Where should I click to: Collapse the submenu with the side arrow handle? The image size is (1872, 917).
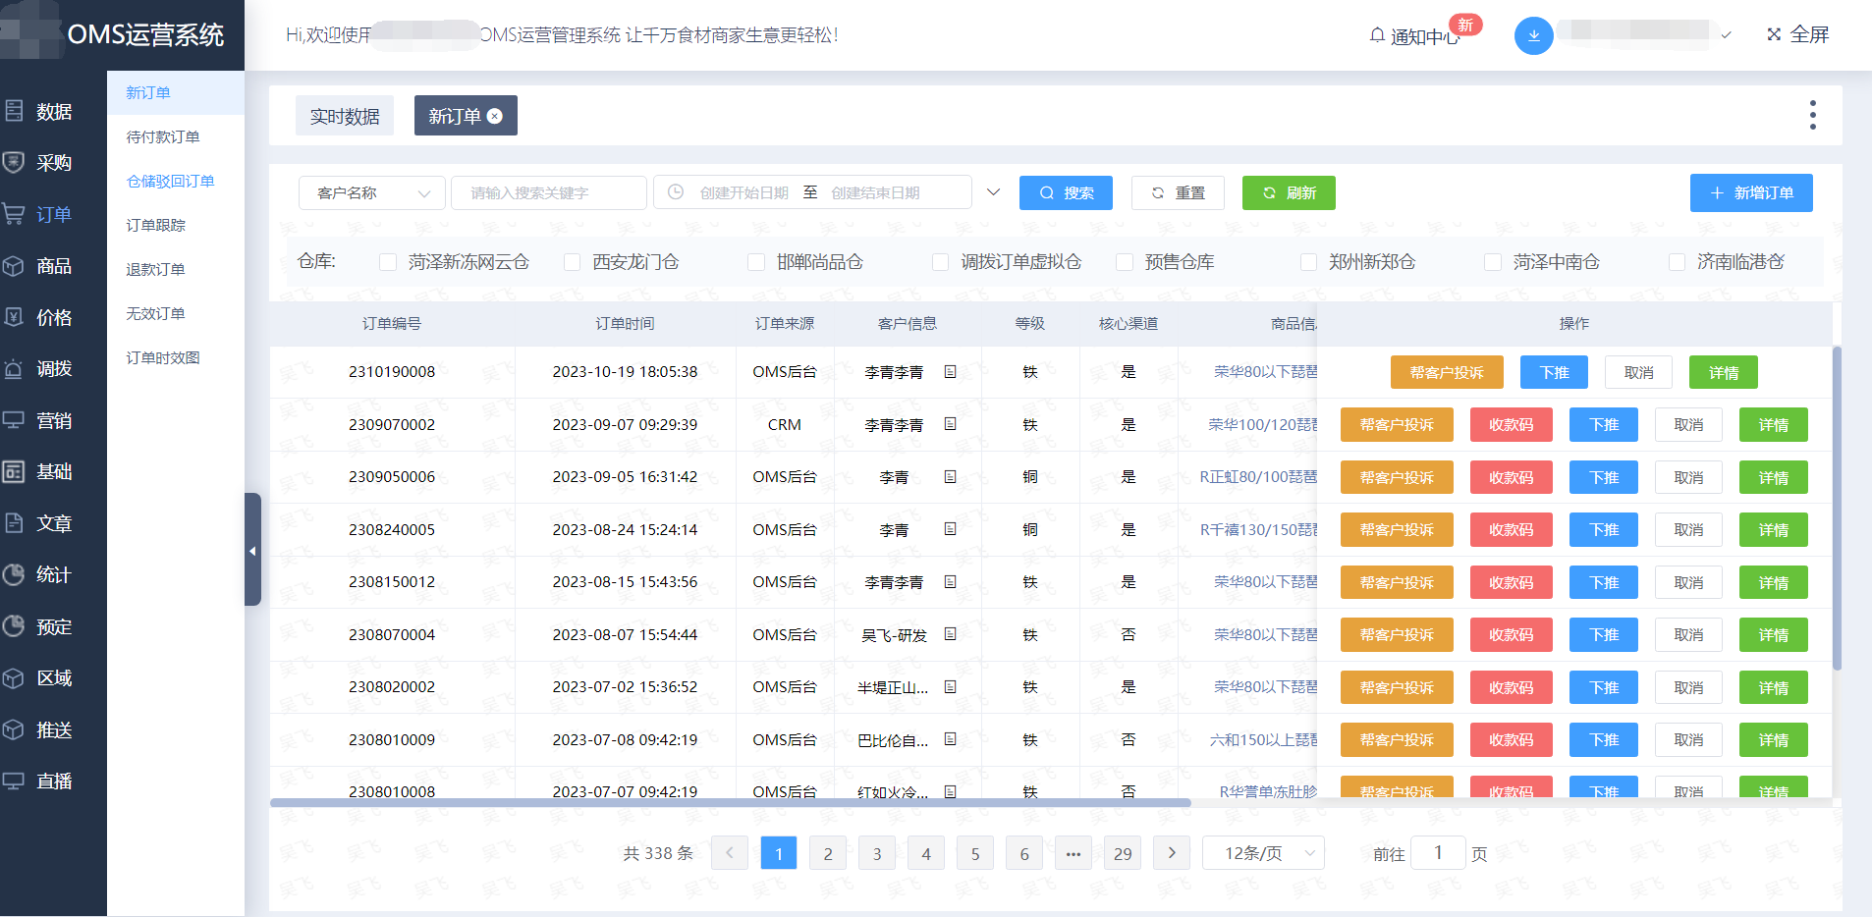point(252,550)
